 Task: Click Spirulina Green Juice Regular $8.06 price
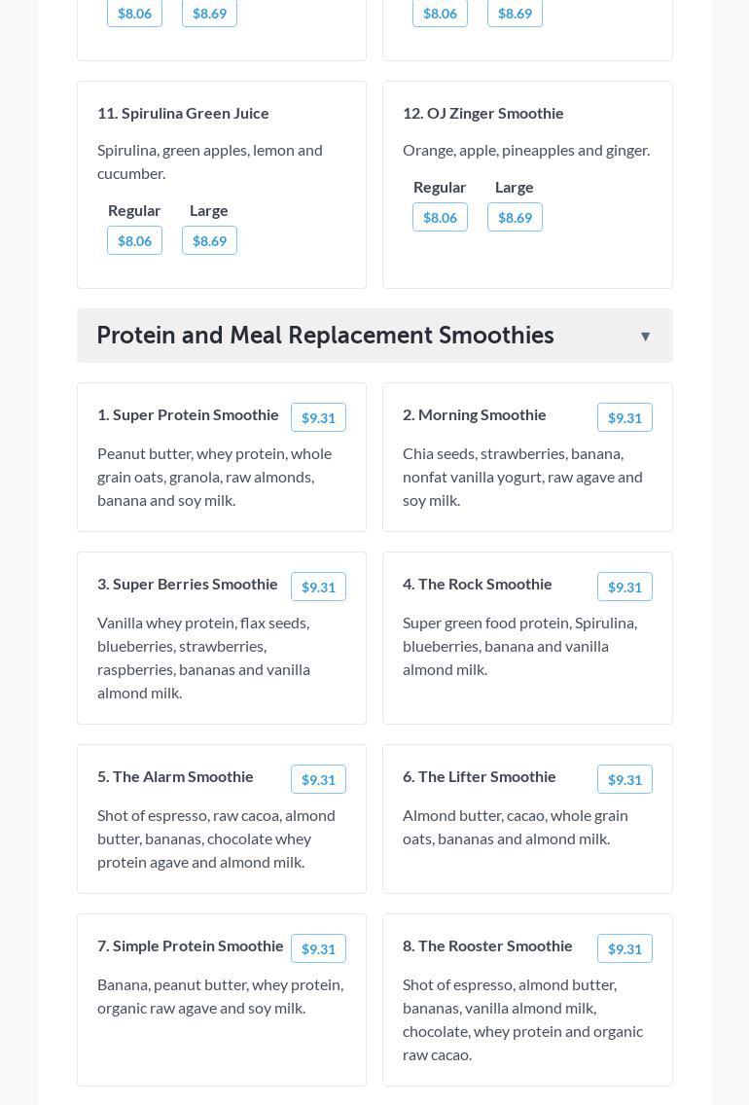point(134,240)
